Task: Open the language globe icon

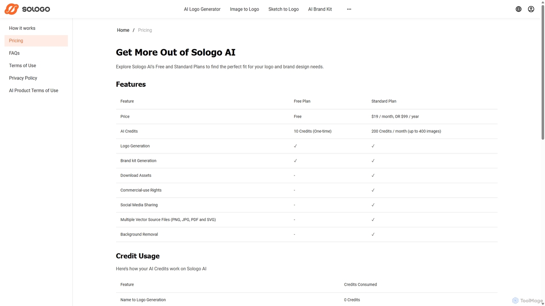Action: click(519, 9)
